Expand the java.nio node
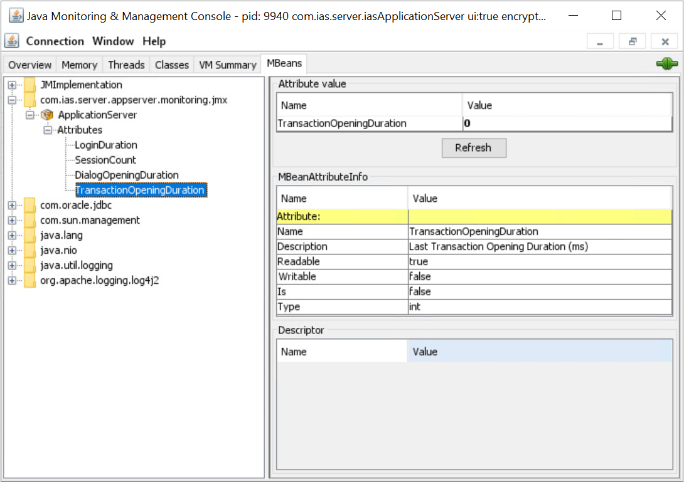 (12, 250)
